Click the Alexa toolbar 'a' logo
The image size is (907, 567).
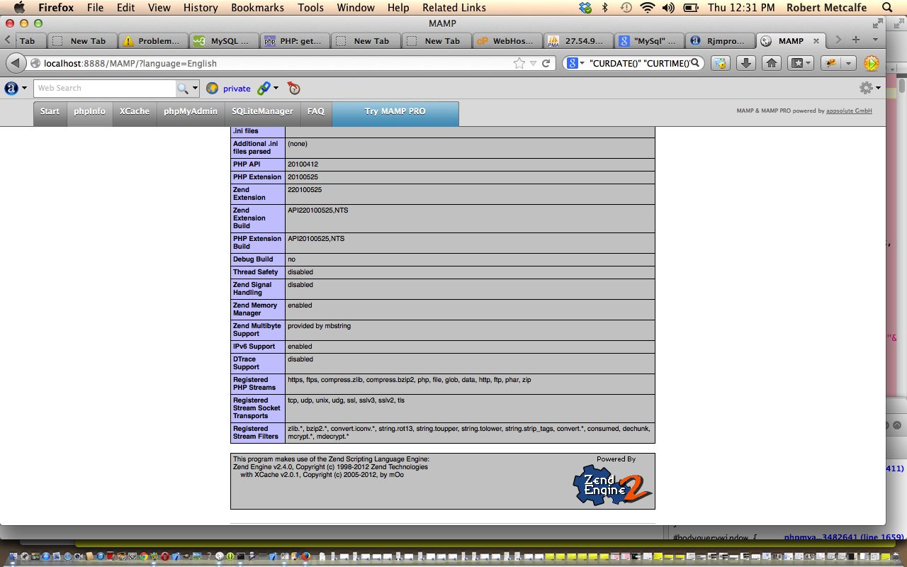pos(11,89)
